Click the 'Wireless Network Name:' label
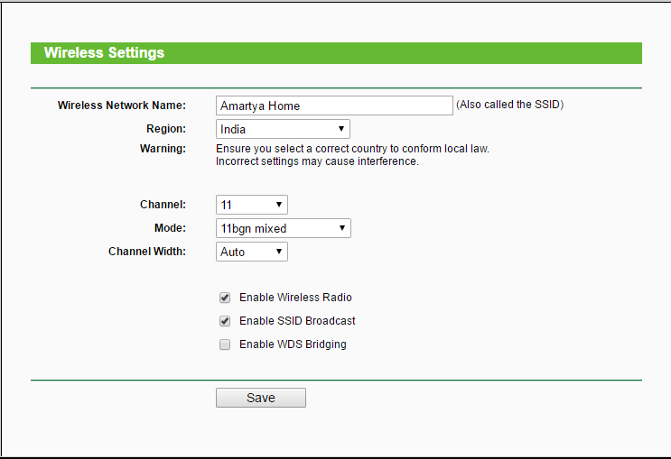 (122, 106)
